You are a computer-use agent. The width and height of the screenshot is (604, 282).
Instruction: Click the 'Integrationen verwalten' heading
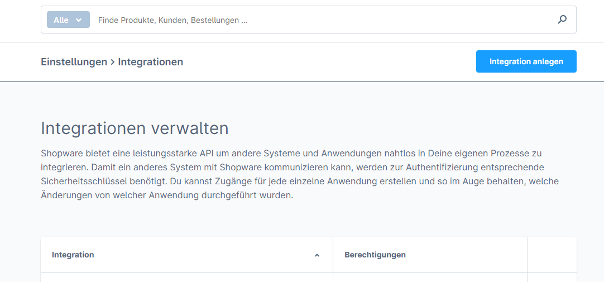click(x=135, y=128)
